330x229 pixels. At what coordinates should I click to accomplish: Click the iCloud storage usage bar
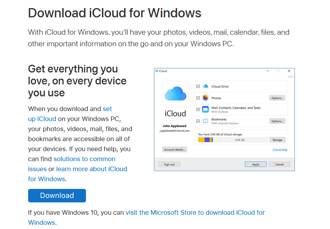coord(233,140)
